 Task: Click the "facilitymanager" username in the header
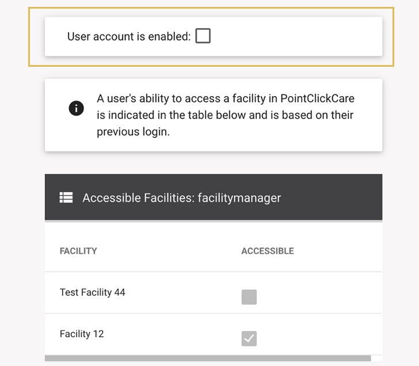pyautogui.click(x=239, y=198)
